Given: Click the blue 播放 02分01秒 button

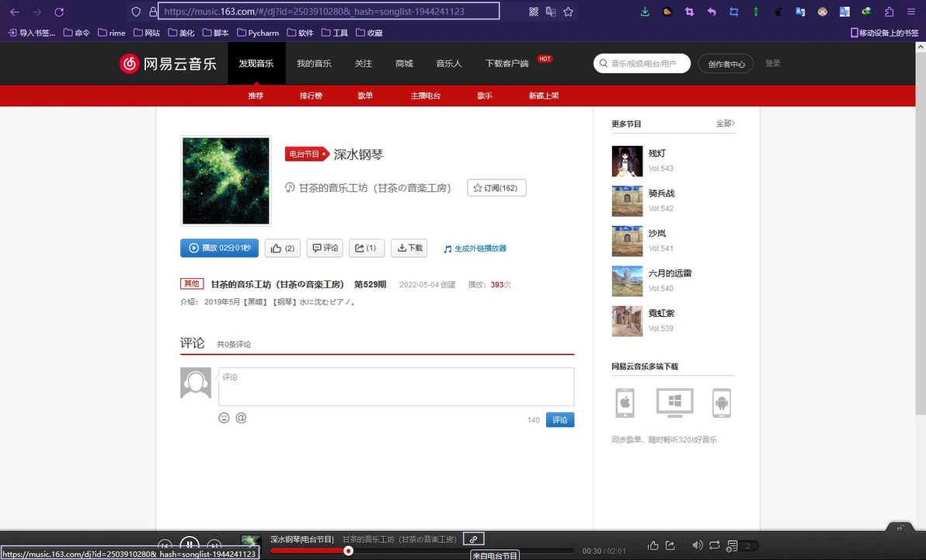Looking at the screenshot, I should click(x=219, y=248).
